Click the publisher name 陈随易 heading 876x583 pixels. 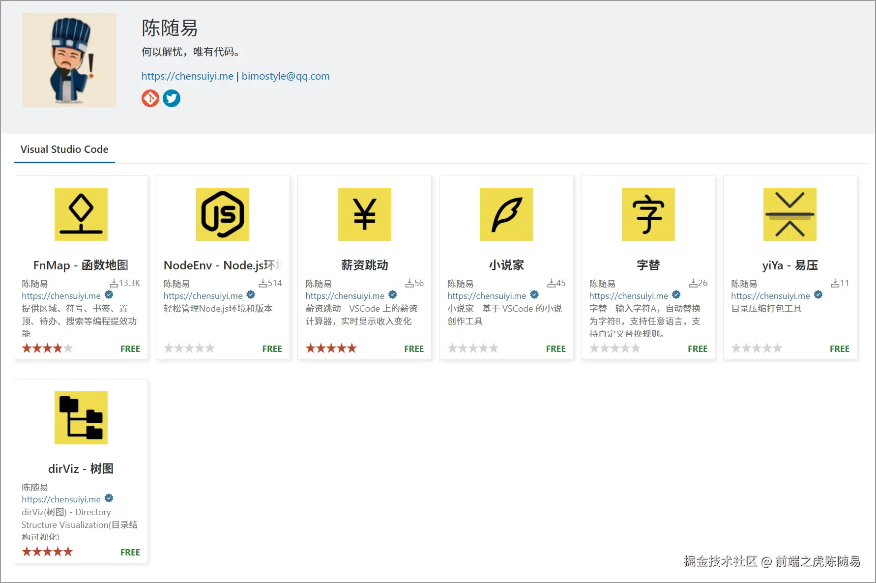coord(170,28)
